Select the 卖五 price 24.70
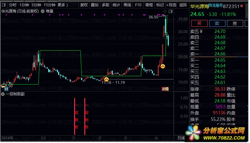Image resolution: width=250 pixels, height=143 pixels. point(220,31)
